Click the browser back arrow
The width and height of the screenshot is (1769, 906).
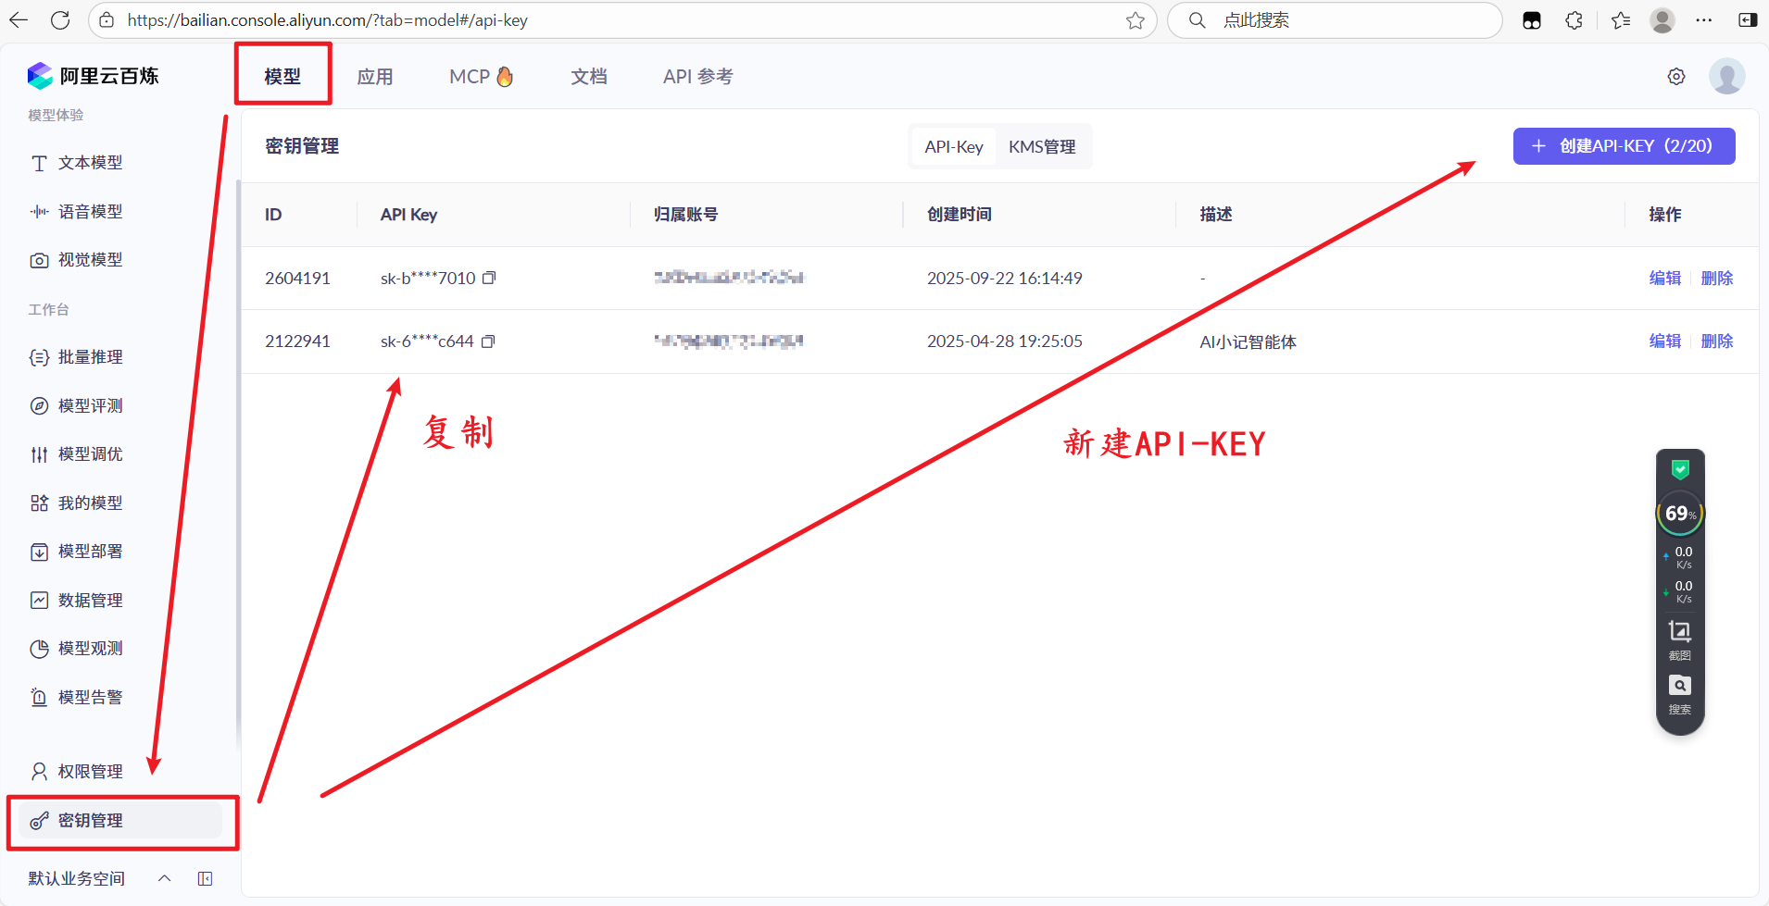tap(19, 20)
